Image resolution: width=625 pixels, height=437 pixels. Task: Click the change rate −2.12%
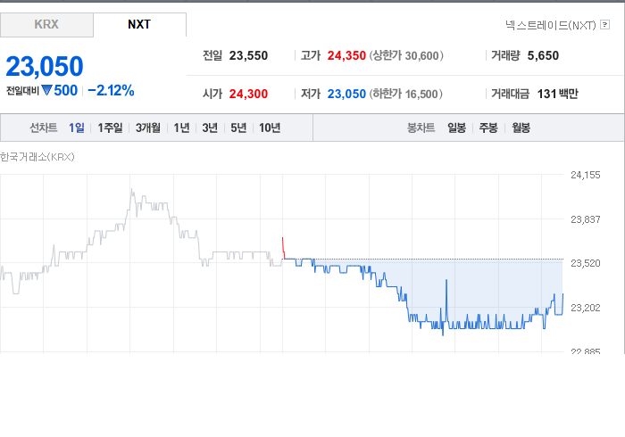111,91
